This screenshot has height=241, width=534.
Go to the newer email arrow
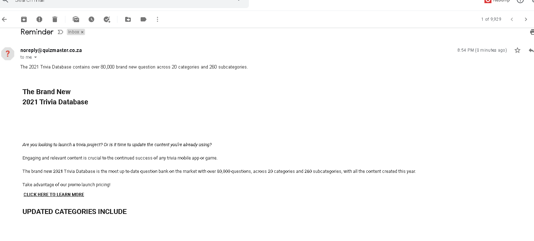coord(512,19)
